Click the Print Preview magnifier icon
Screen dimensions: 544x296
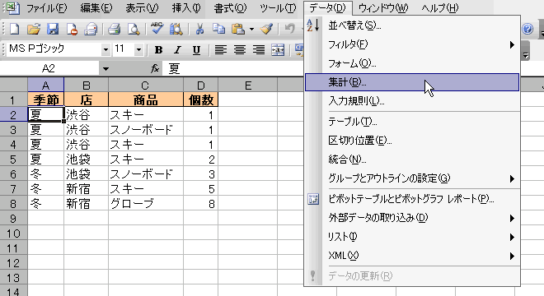134,29
